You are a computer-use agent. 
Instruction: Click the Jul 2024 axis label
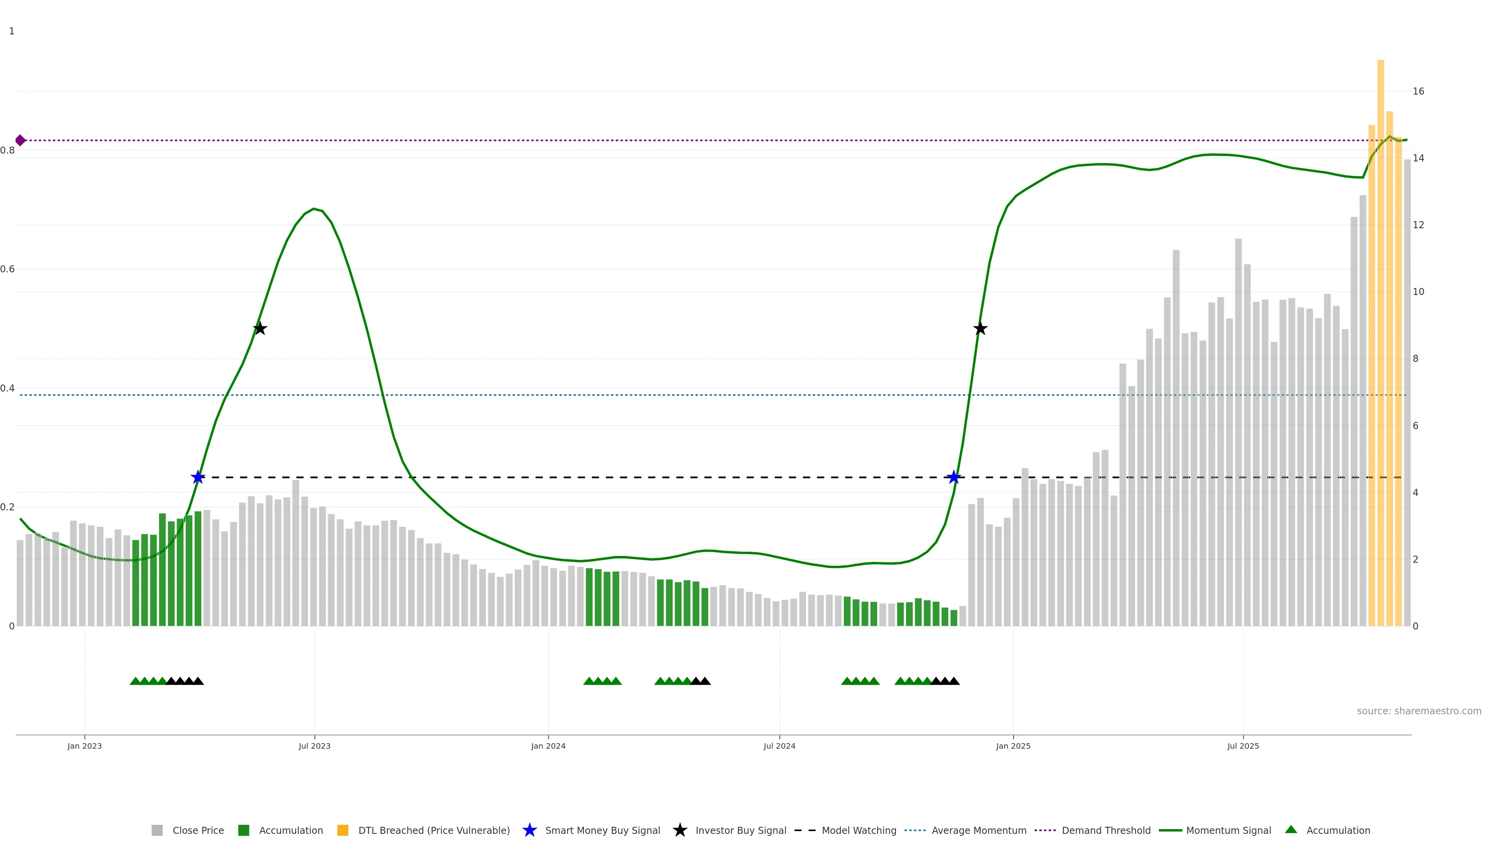(779, 746)
